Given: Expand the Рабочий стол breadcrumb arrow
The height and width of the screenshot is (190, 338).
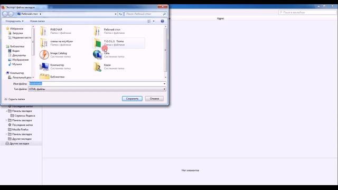Looking at the screenshot, I should [41, 14].
